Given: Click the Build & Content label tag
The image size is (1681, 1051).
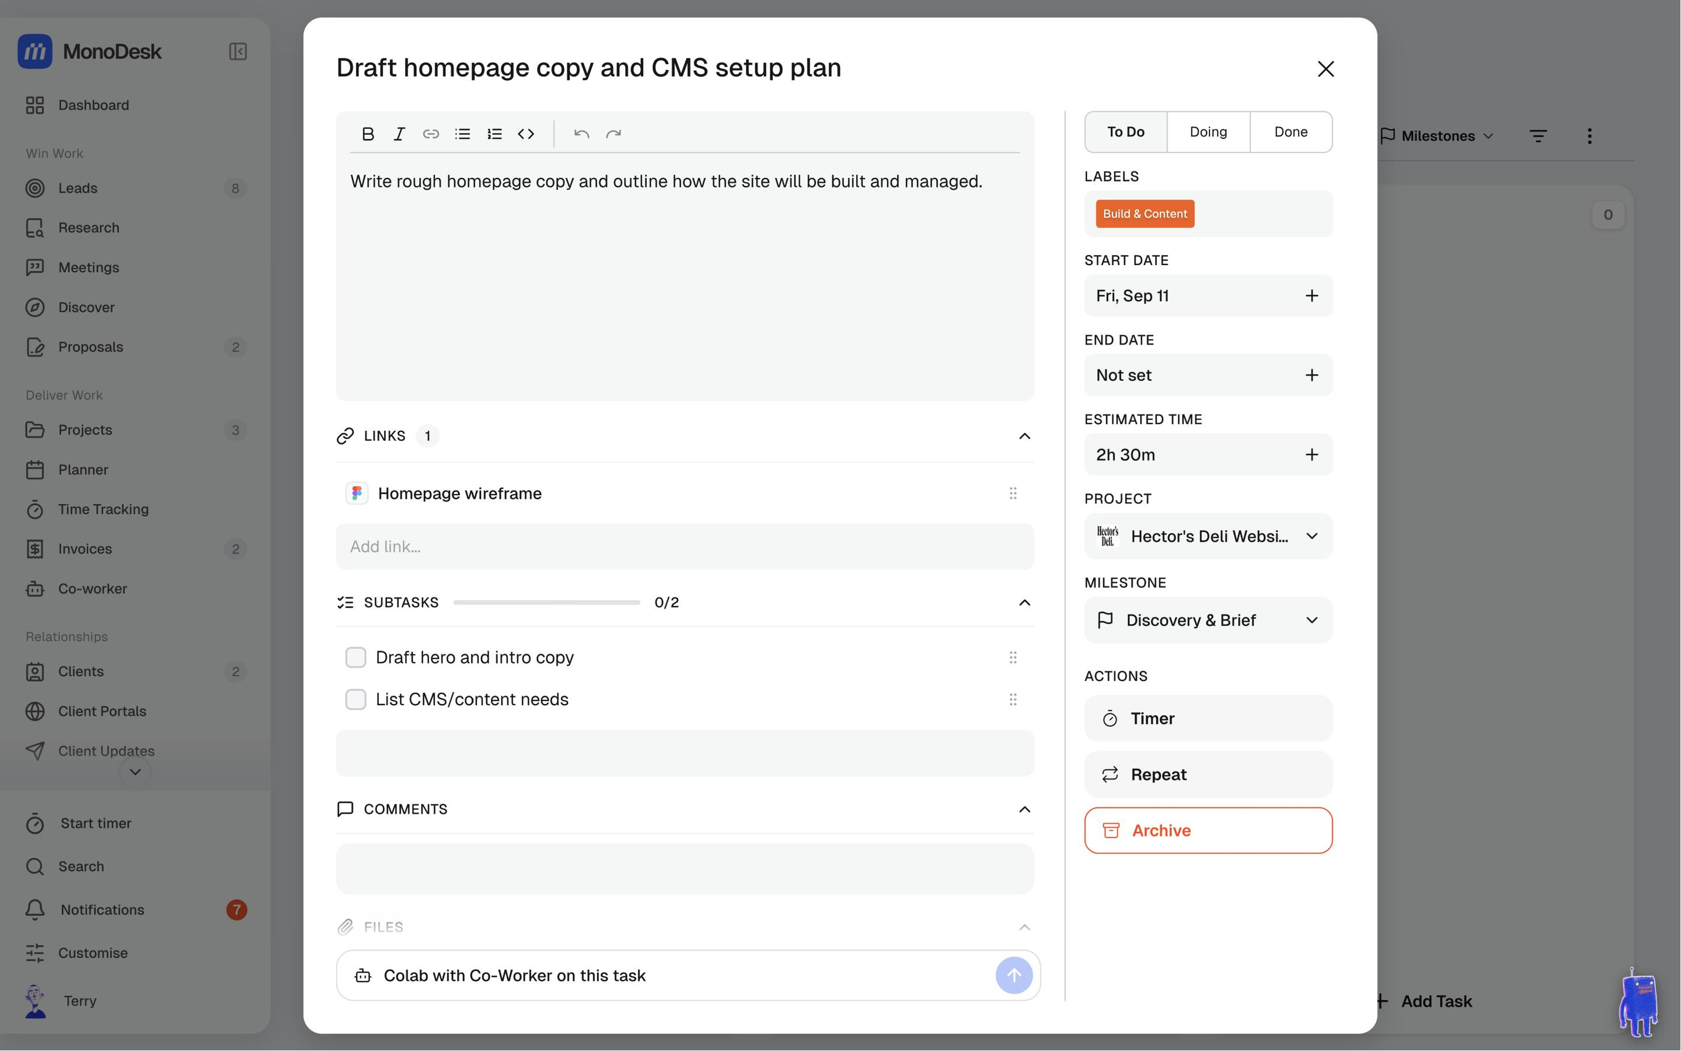Looking at the screenshot, I should tap(1145, 214).
